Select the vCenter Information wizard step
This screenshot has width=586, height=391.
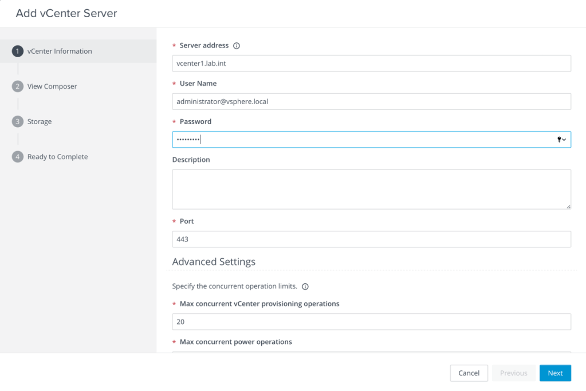coord(60,51)
